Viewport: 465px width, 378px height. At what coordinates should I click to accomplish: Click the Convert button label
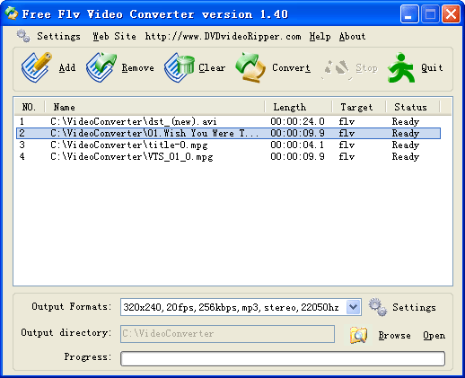point(291,67)
